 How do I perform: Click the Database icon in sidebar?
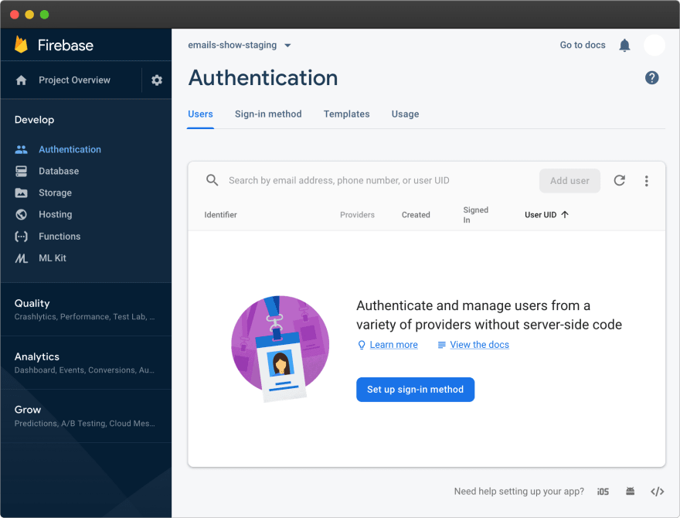point(22,171)
